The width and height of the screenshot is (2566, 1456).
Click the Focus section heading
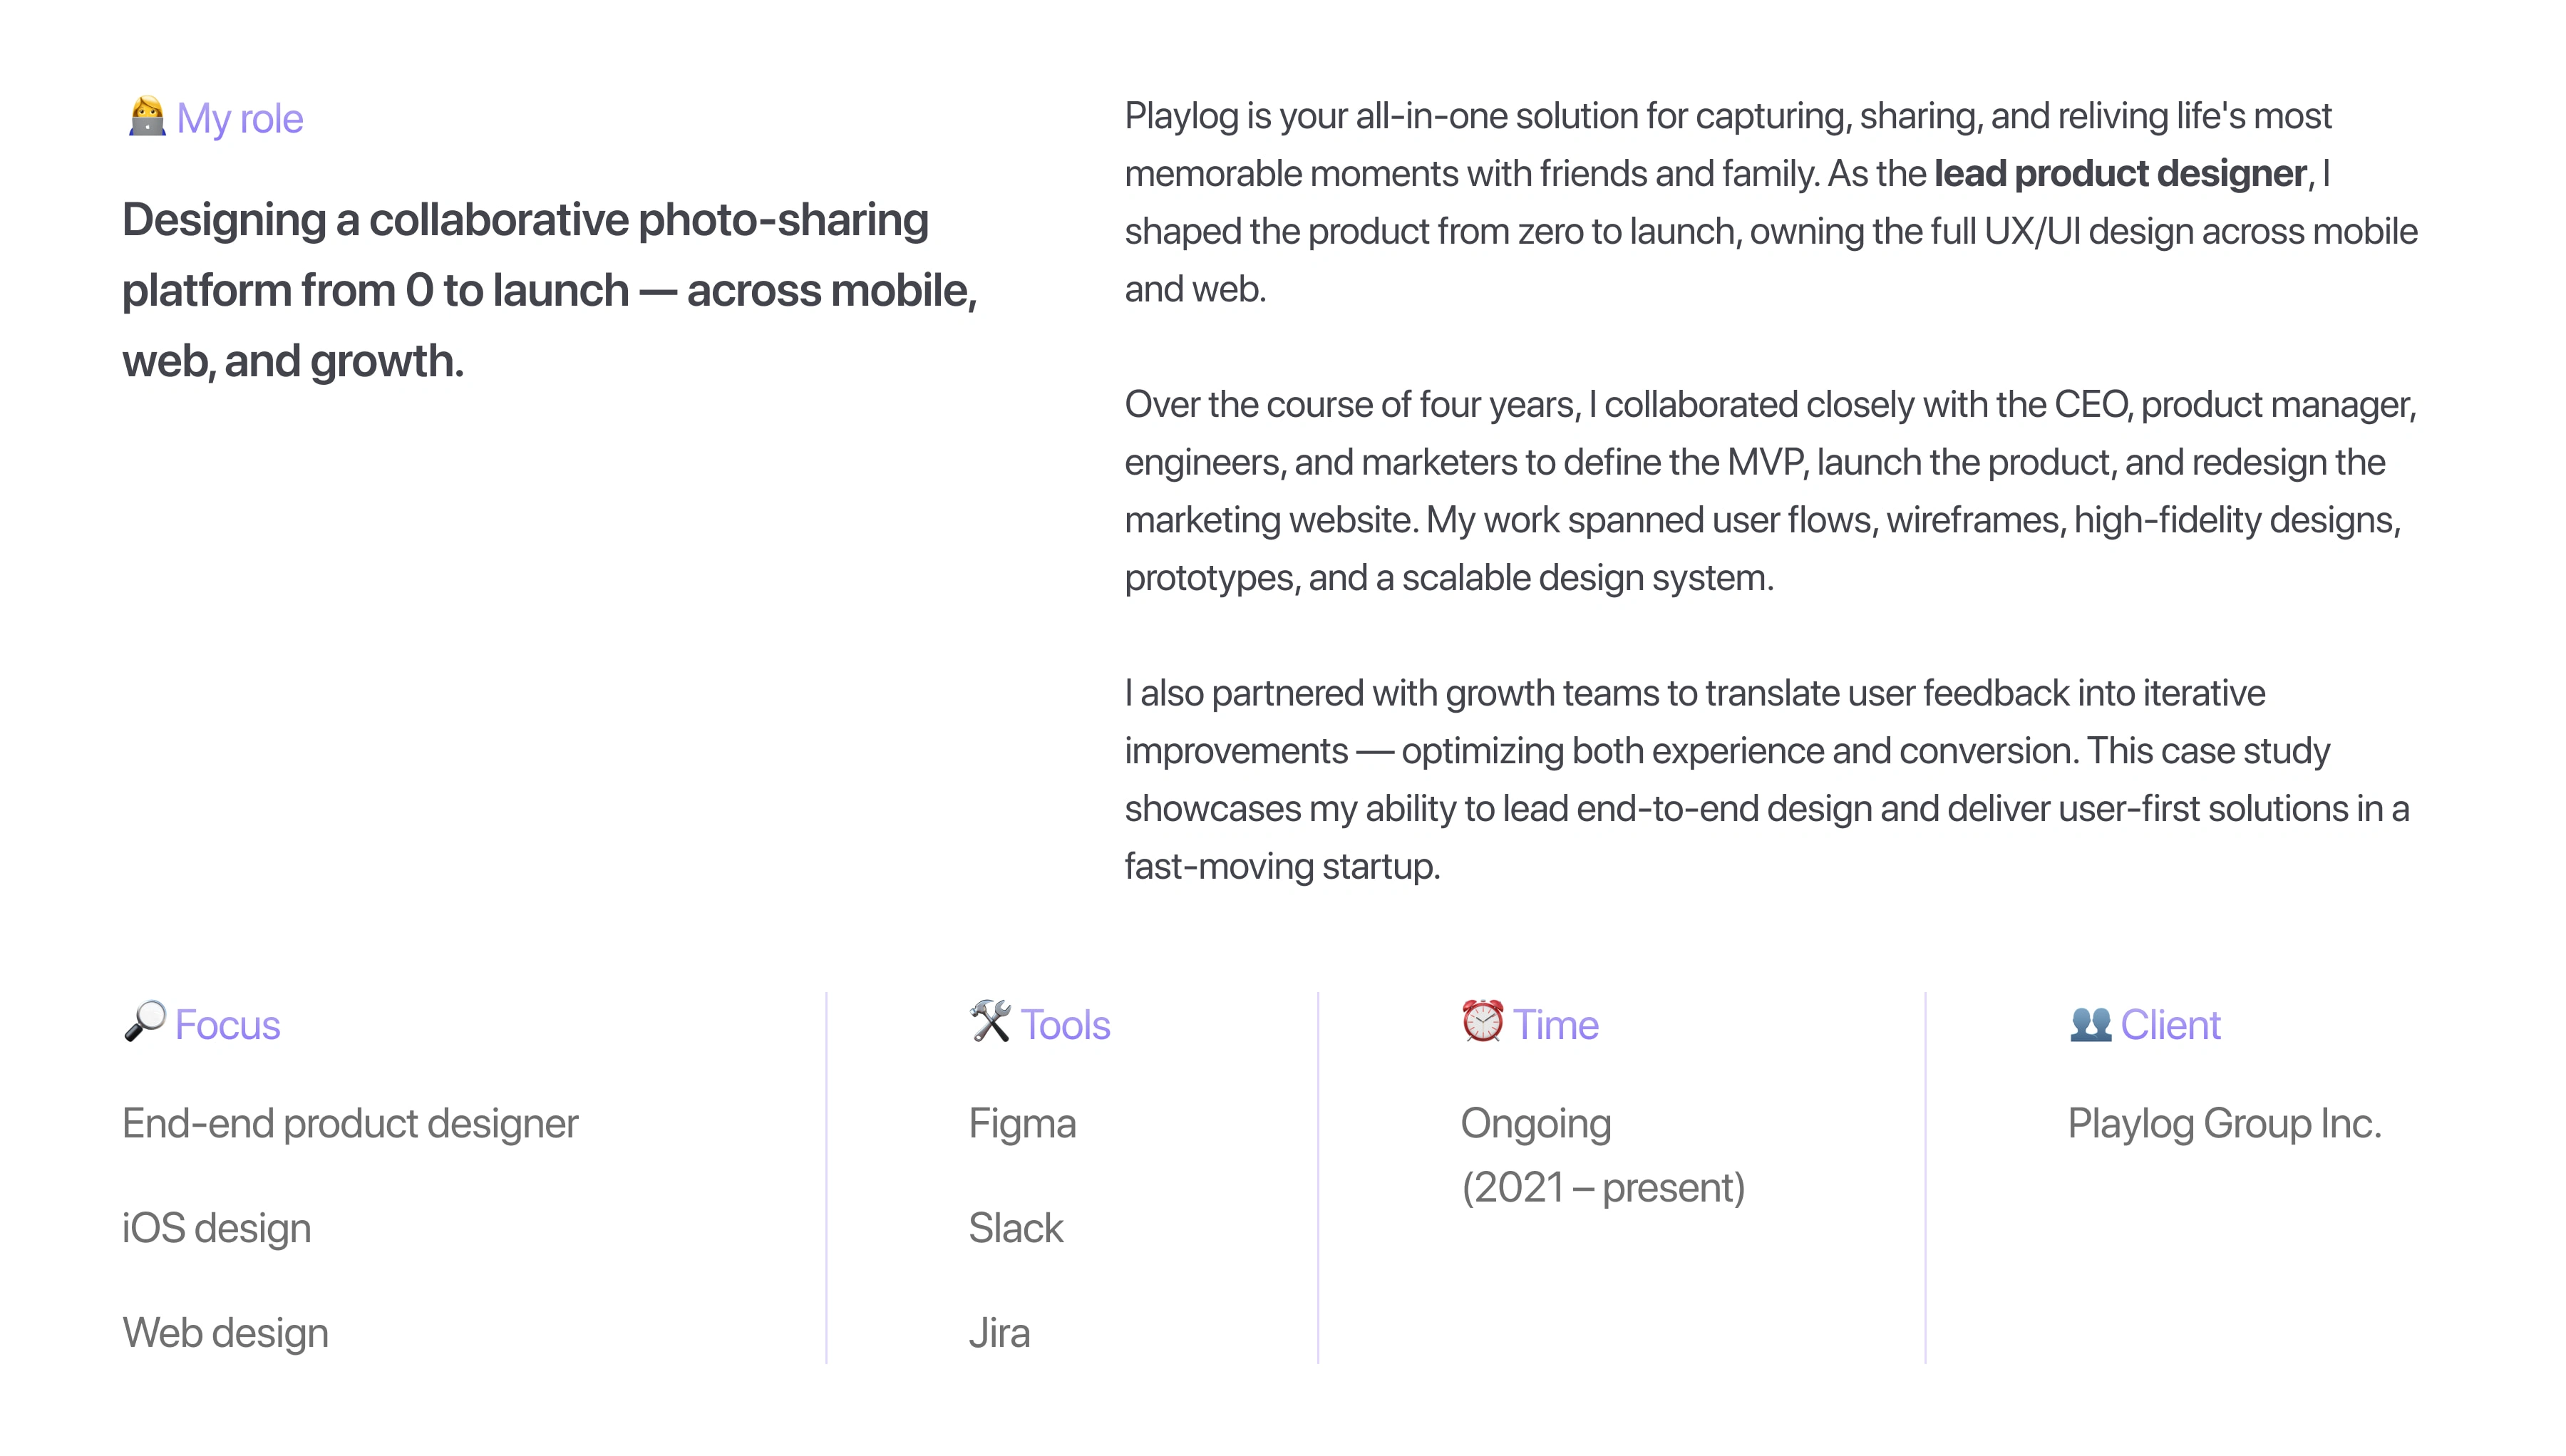tap(228, 1025)
